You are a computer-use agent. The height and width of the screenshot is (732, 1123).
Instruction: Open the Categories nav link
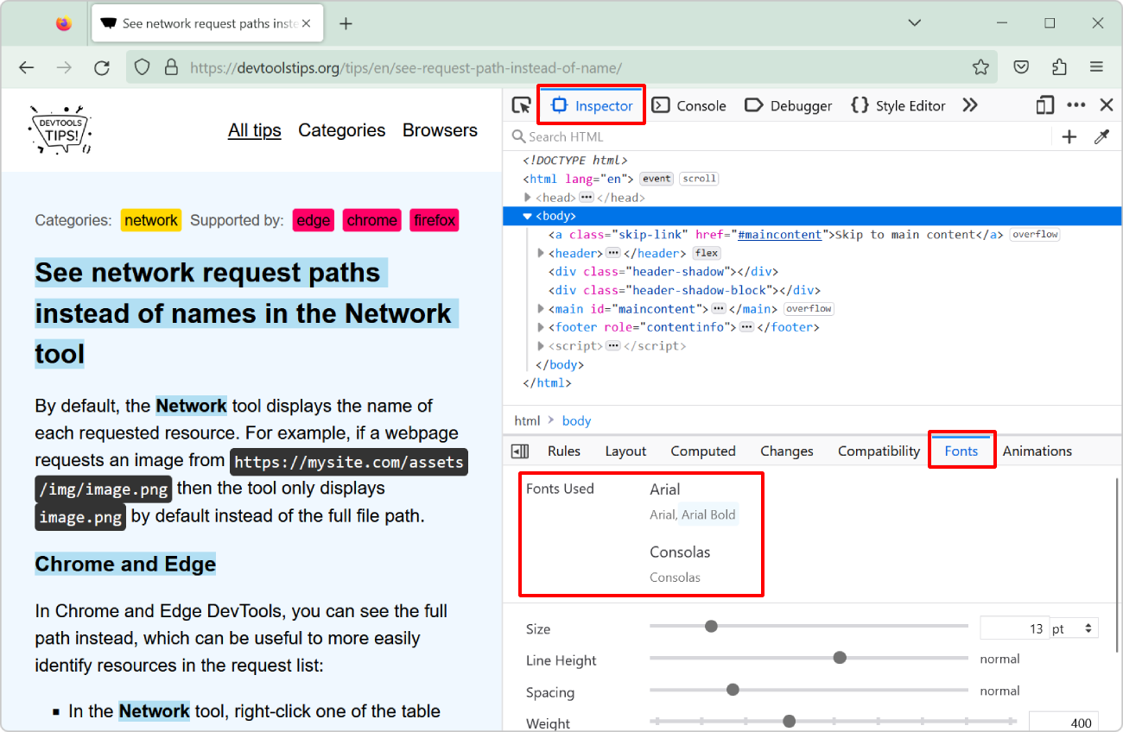pyautogui.click(x=342, y=130)
